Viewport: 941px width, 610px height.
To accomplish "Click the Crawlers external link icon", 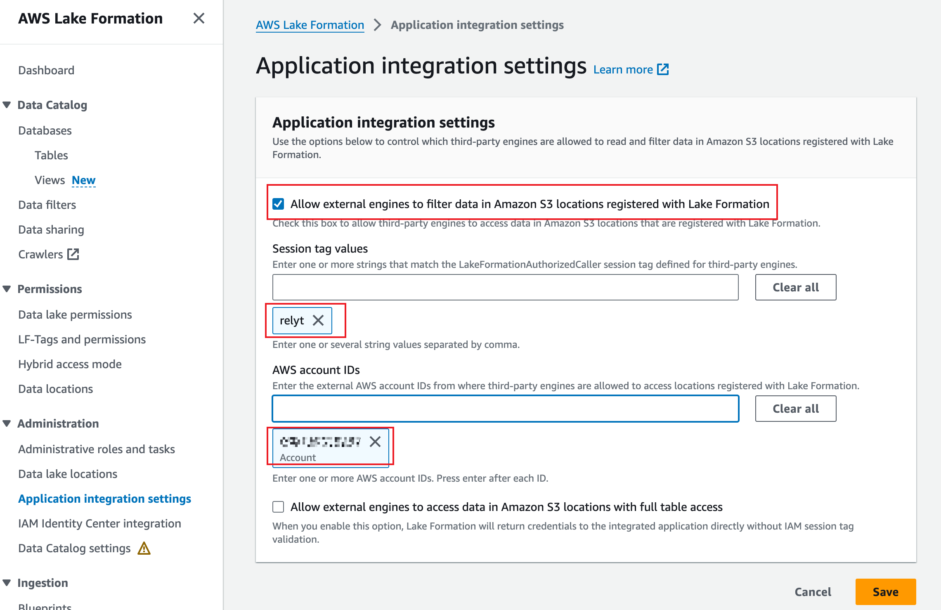I will click(x=73, y=254).
